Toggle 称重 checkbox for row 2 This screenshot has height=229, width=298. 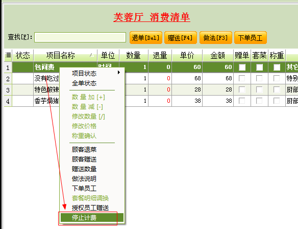coord(277,78)
